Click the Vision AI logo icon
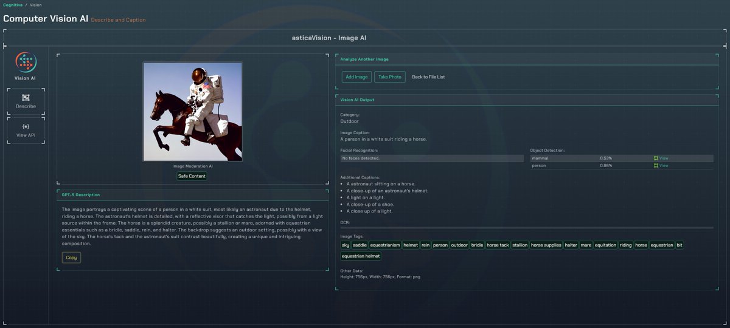This screenshot has height=328, width=730. pyautogui.click(x=26, y=63)
